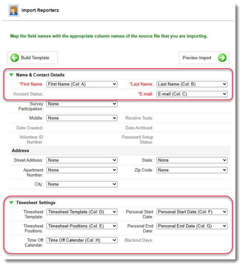Select a Street Address column mapping
The height and width of the screenshot is (267, 243).
coord(82,160)
